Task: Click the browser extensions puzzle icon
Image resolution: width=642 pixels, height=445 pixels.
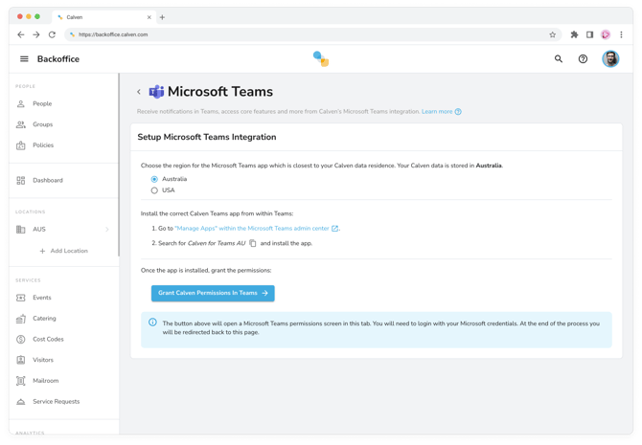Action: click(574, 34)
